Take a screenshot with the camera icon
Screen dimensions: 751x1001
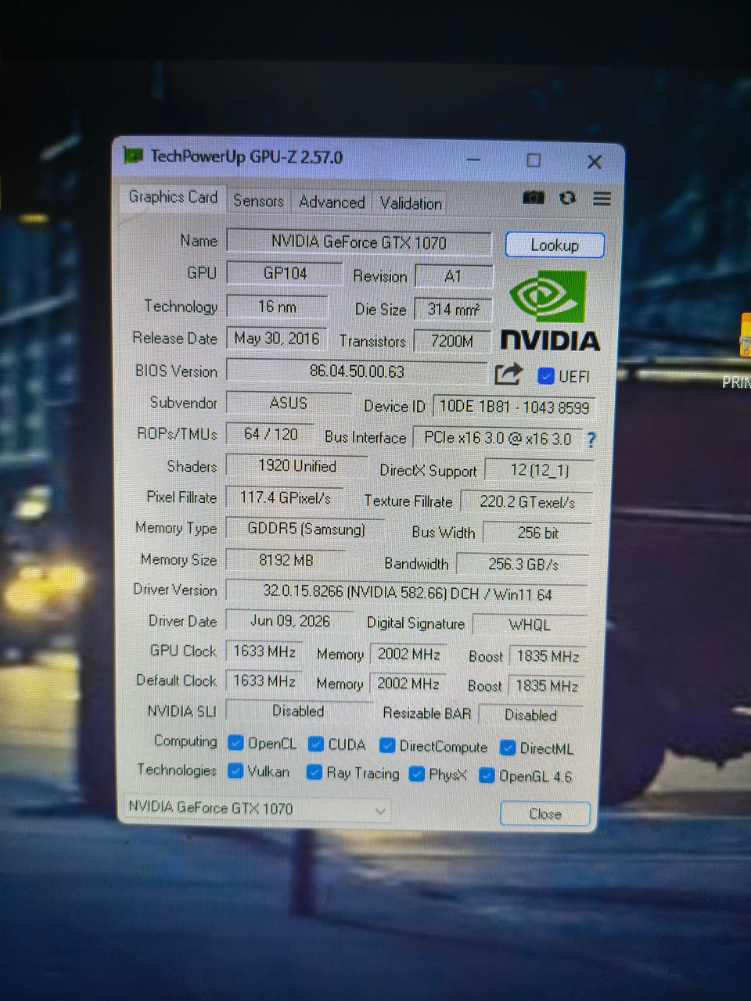534,198
